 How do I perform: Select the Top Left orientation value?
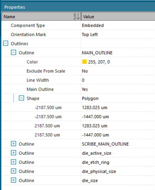(x=90, y=34)
